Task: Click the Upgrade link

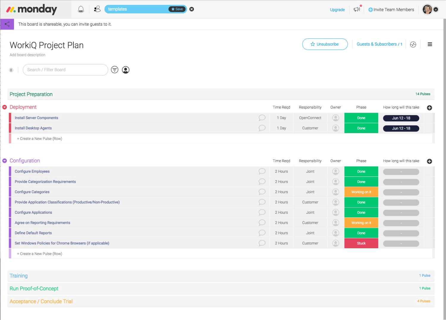Action: coord(337,10)
